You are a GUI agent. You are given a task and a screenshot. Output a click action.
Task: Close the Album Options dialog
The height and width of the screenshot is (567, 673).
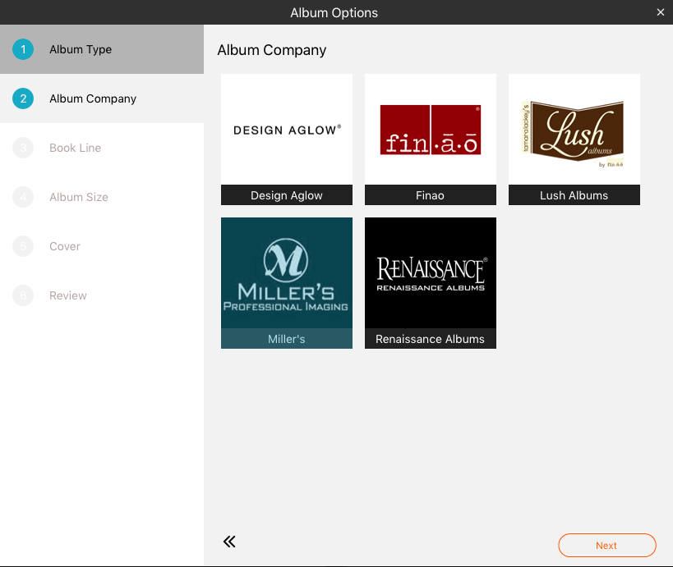point(661,12)
